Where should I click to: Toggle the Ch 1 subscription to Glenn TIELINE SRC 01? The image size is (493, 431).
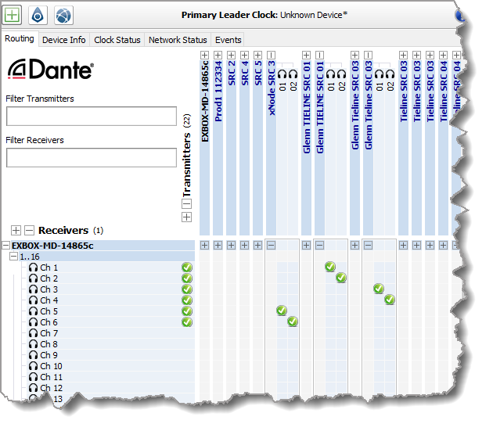click(330, 268)
